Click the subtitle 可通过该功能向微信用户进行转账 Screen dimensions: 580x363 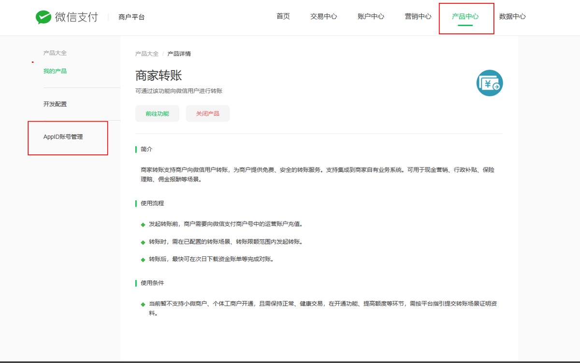(x=179, y=91)
